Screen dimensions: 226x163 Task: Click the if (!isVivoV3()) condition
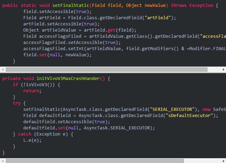click(x=36, y=85)
